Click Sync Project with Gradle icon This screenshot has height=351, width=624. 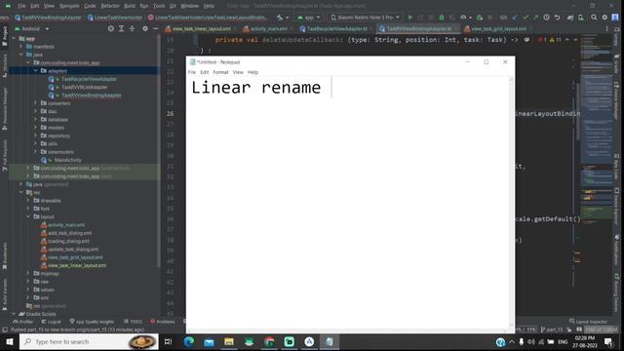(570, 18)
